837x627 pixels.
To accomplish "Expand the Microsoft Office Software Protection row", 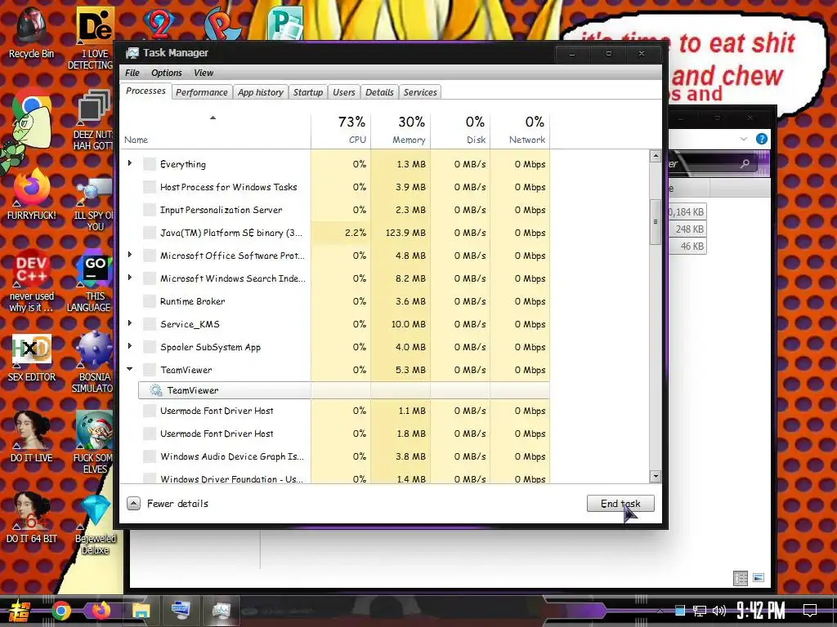I will [130, 255].
